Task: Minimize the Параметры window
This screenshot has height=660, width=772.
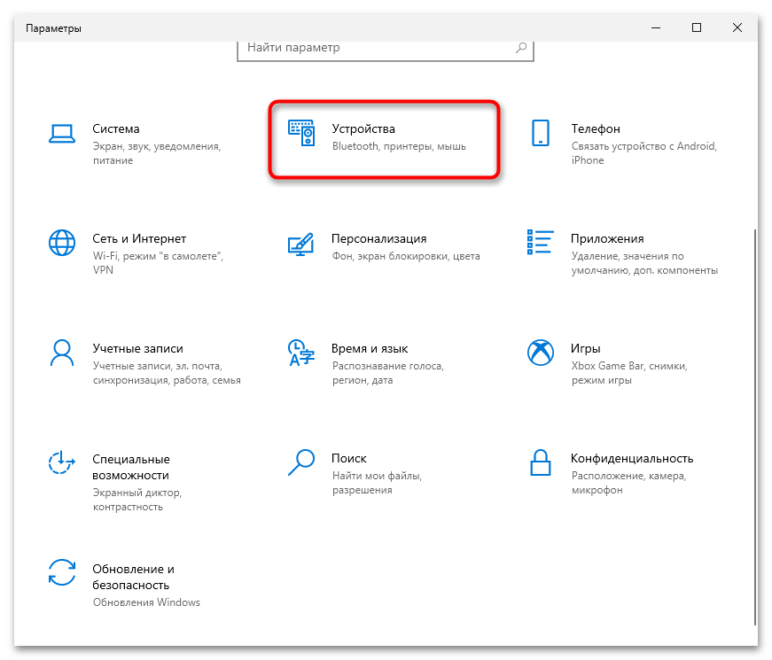Action: tap(656, 28)
